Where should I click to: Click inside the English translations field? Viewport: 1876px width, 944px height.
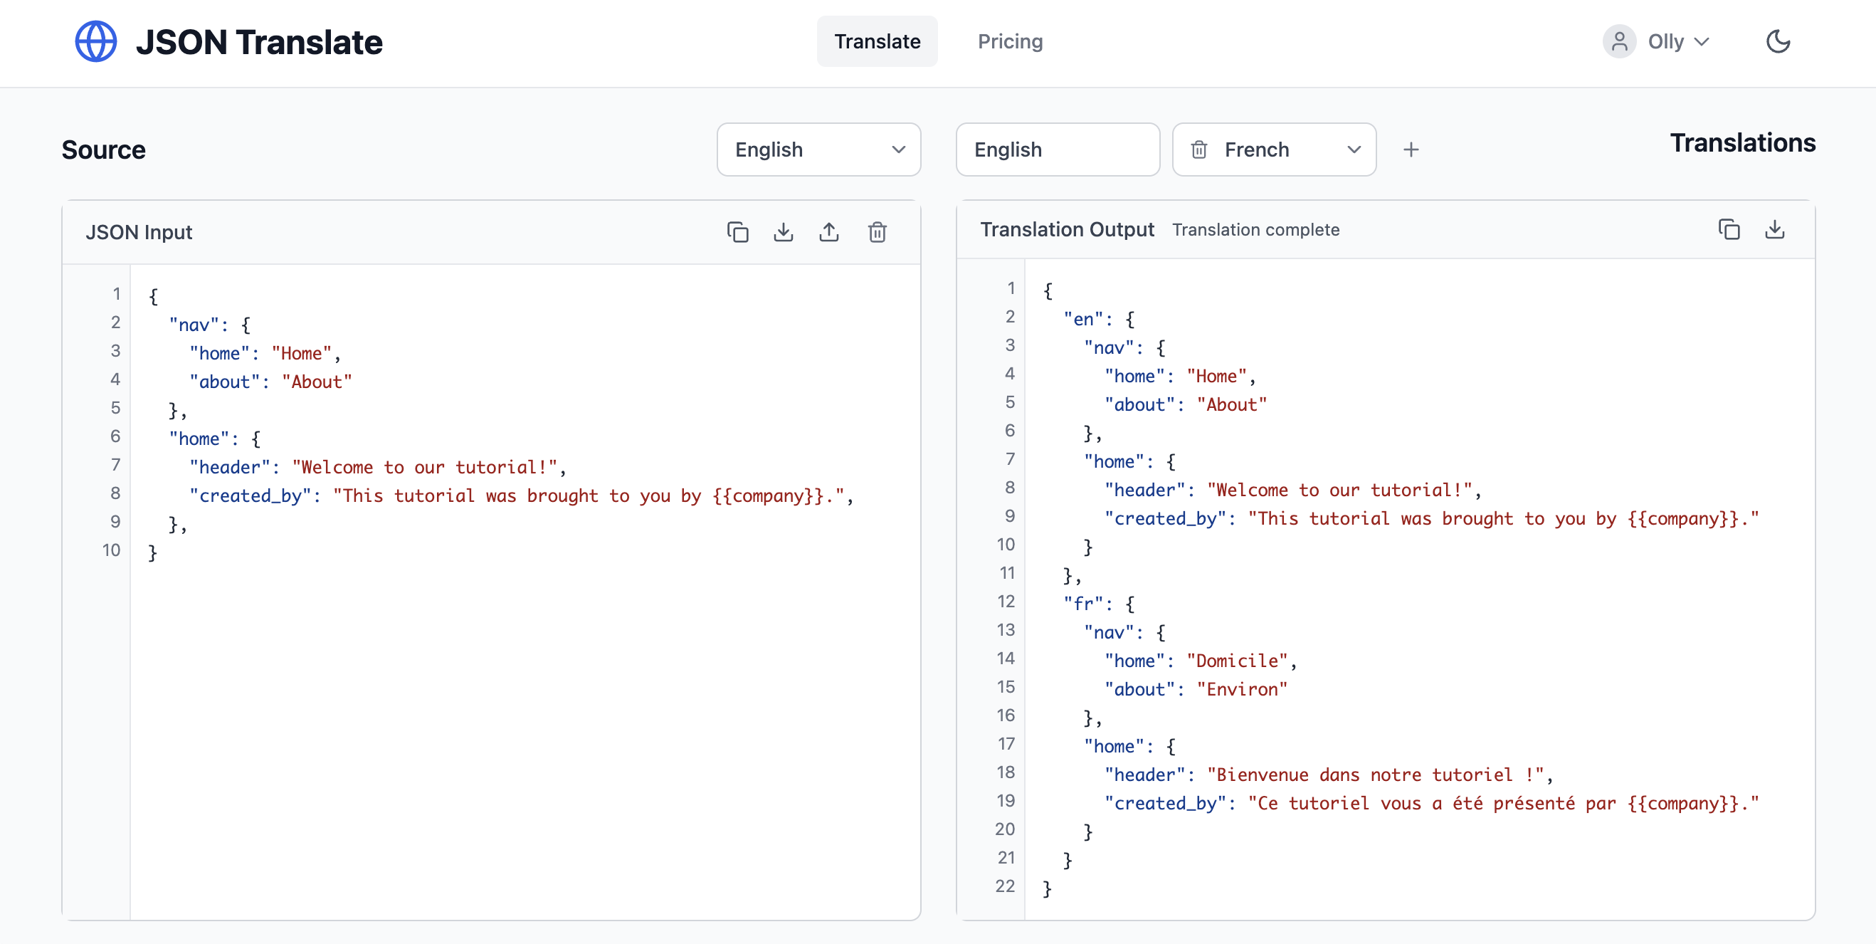(x=1058, y=150)
